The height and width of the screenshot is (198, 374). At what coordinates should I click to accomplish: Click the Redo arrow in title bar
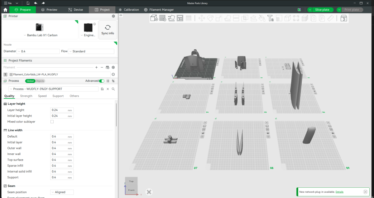click(43, 3)
